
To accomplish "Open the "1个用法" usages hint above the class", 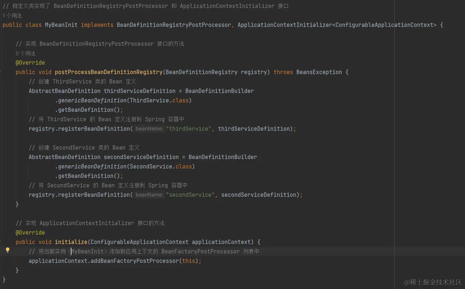I will 12,16.
